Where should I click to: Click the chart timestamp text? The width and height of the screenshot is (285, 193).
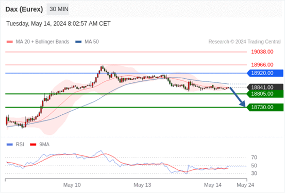58,24
